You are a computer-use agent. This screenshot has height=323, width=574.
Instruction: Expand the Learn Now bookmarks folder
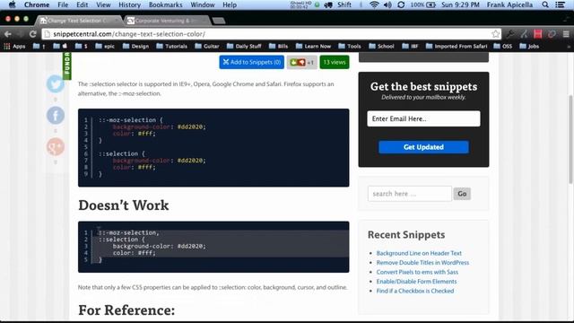tap(313, 46)
